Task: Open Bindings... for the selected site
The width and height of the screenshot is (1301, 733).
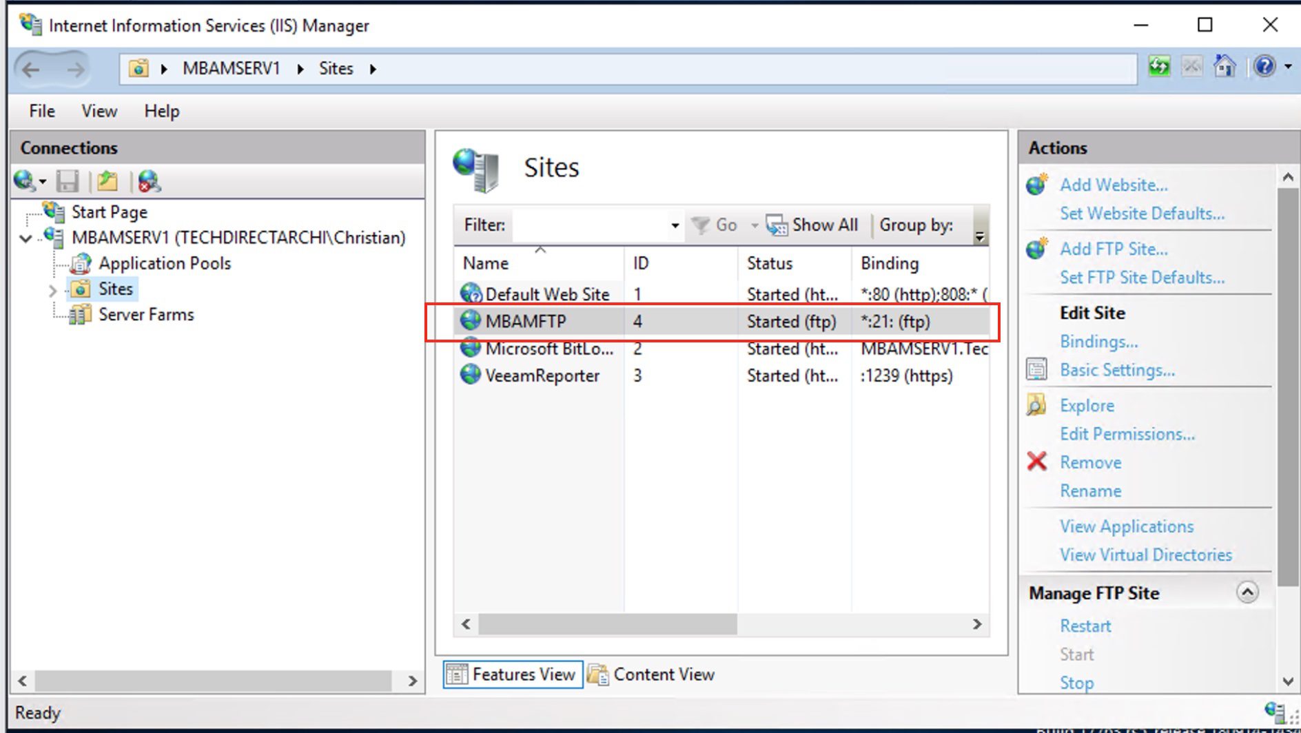Action: 1099,342
